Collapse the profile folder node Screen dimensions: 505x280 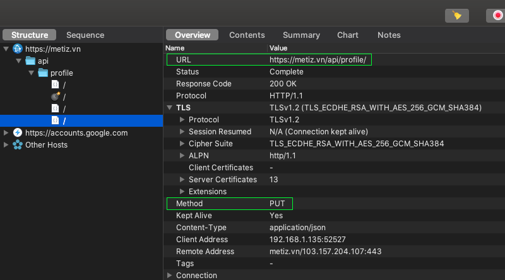[x=31, y=73]
